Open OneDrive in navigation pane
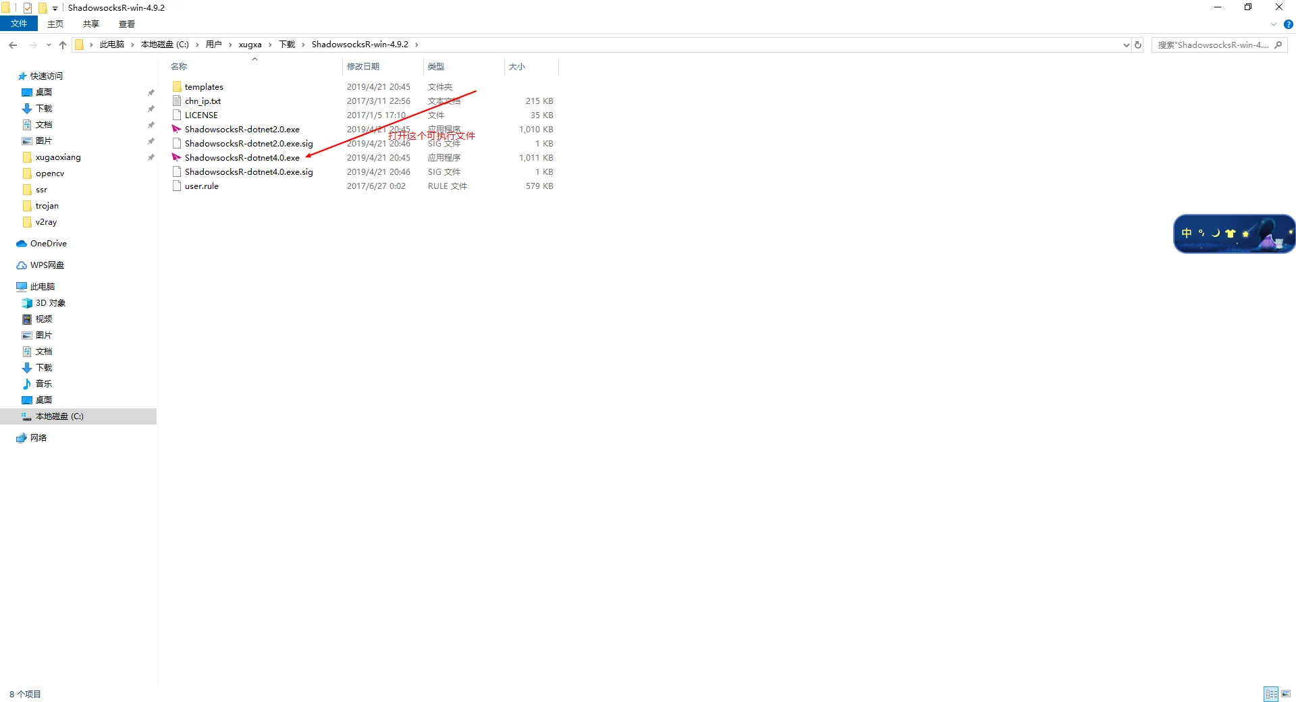1296x702 pixels. click(x=48, y=244)
